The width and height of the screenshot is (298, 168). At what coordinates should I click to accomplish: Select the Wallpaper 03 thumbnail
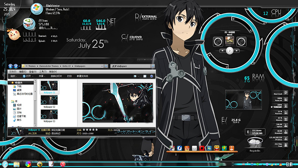[x=49, y=115]
